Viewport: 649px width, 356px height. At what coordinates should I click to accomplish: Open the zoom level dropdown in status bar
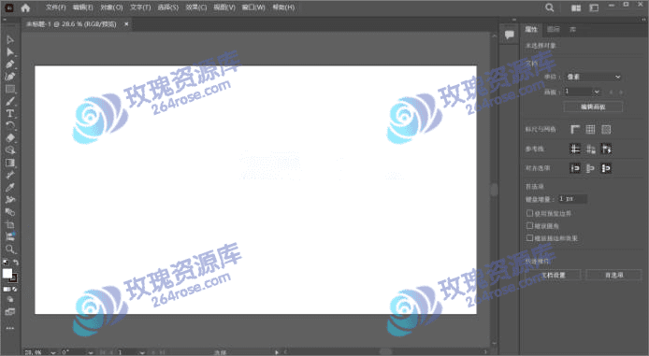tap(53, 352)
